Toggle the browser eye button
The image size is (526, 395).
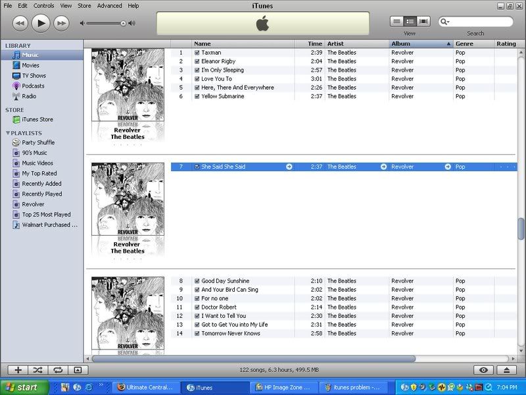483,370
